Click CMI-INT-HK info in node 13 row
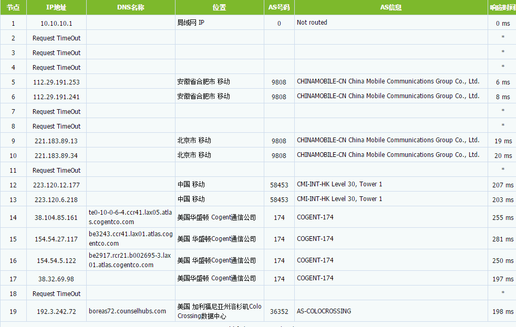Image resolution: width=516 pixels, height=327 pixels. click(x=339, y=199)
